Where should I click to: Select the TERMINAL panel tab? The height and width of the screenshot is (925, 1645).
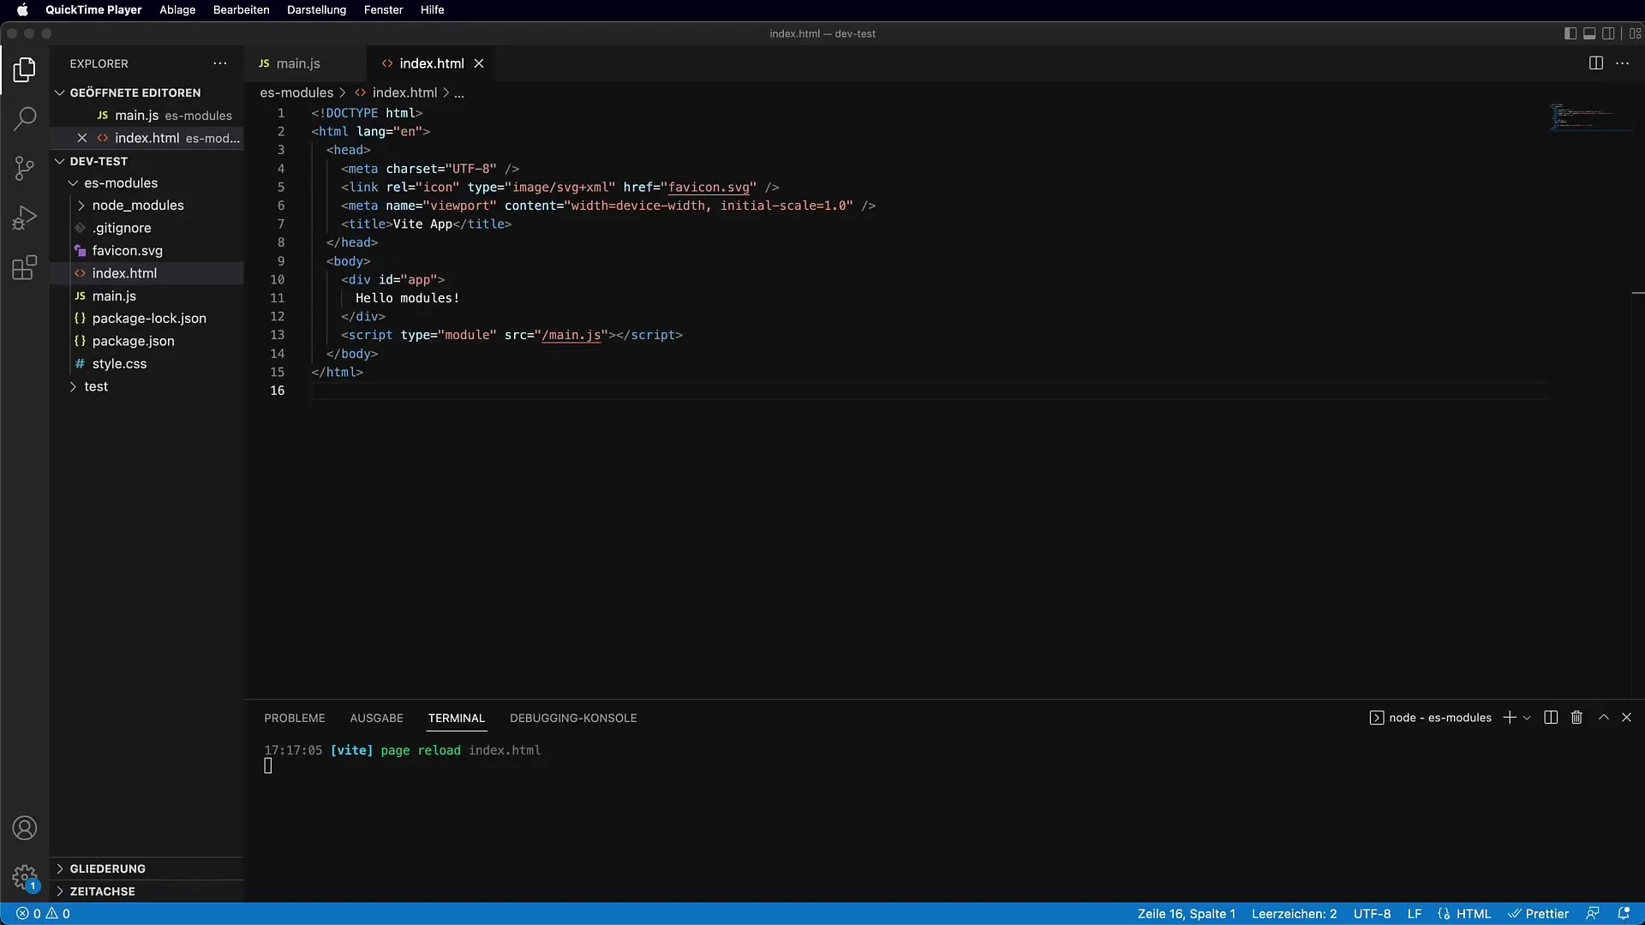click(457, 718)
